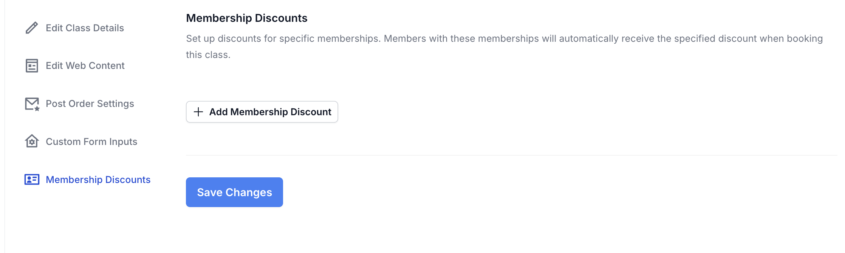This screenshot has width=845, height=253.
Task: Click the envelope star Post Order icon
Action: point(32,104)
